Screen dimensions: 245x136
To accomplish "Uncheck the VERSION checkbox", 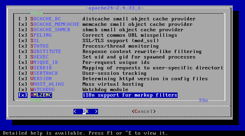I will 23,79.
